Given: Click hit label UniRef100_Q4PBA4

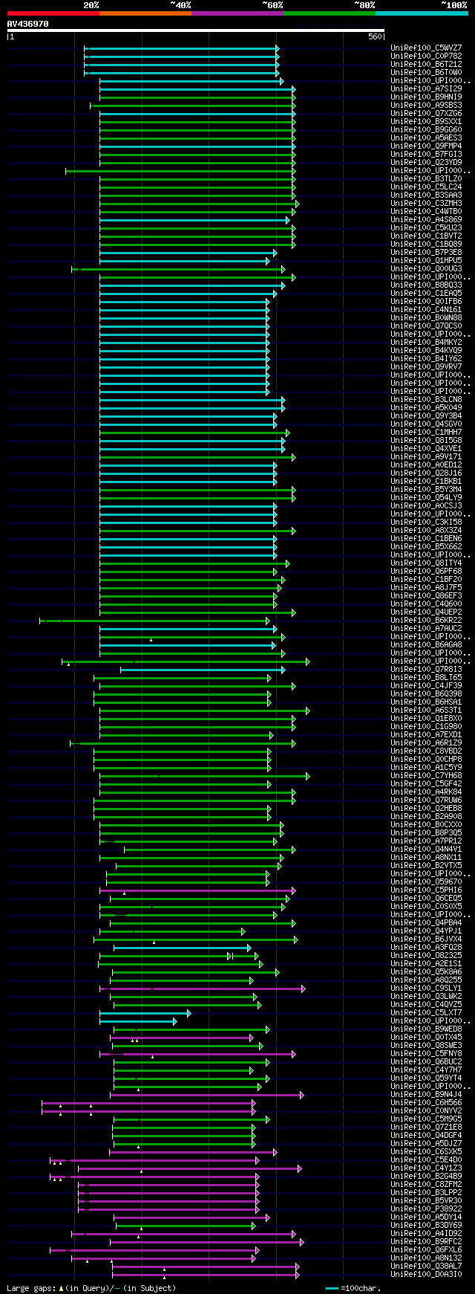Looking at the screenshot, I should pos(426,922).
